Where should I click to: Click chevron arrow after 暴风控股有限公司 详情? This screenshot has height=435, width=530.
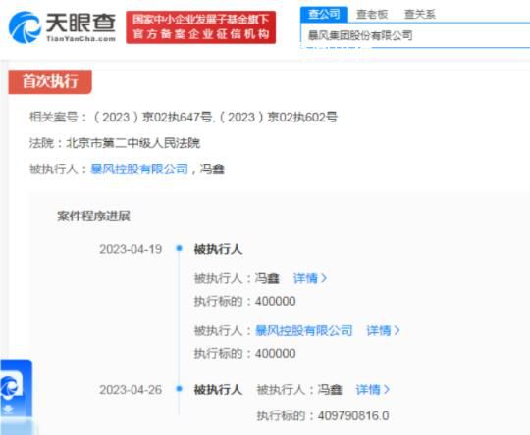point(397,331)
